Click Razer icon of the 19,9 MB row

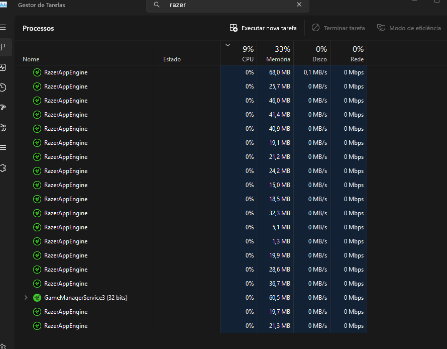37,255
